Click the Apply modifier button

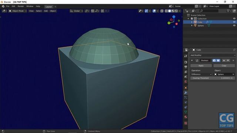(x=201, y=66)
